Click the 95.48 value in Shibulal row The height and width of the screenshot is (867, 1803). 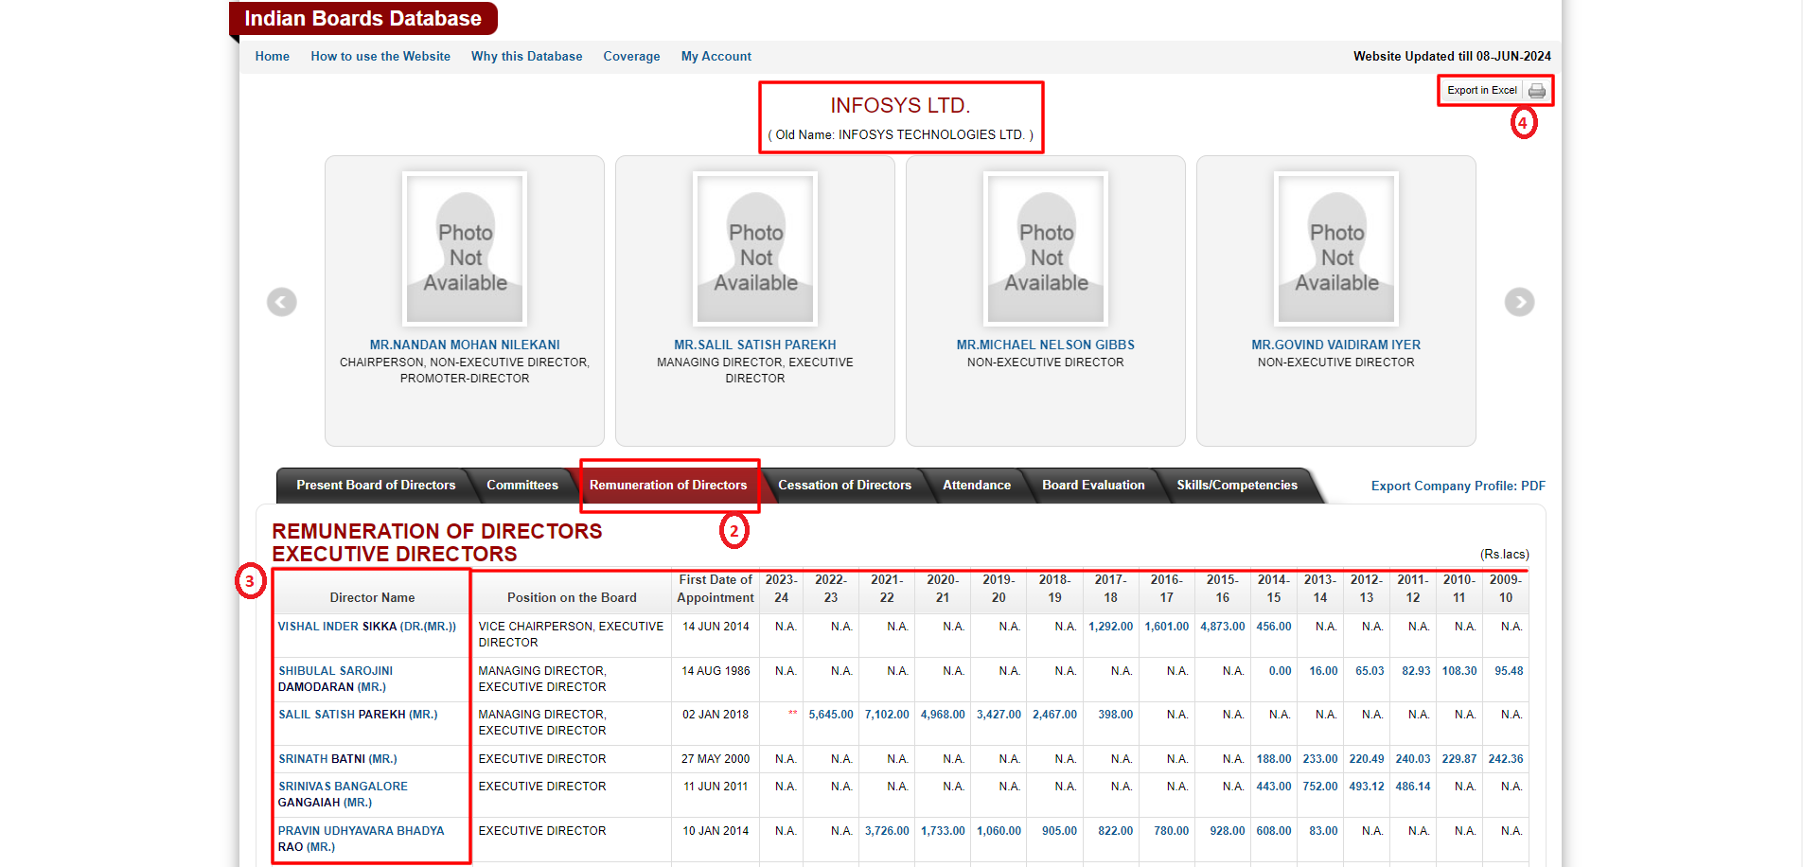click(1509, 671)
